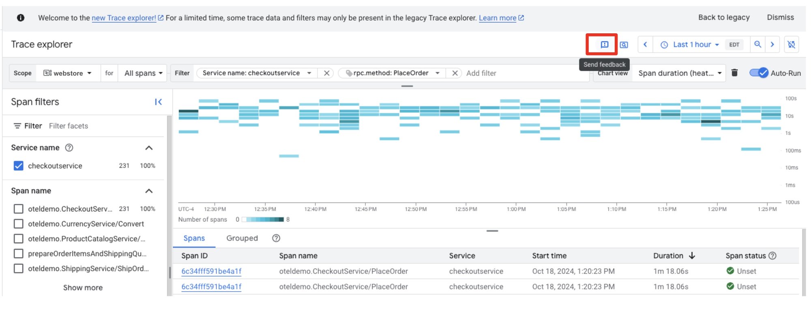Click the info icon in the welcome banner
The height and width of the screenshot is (313, 811).
click(x=21, y=18)
